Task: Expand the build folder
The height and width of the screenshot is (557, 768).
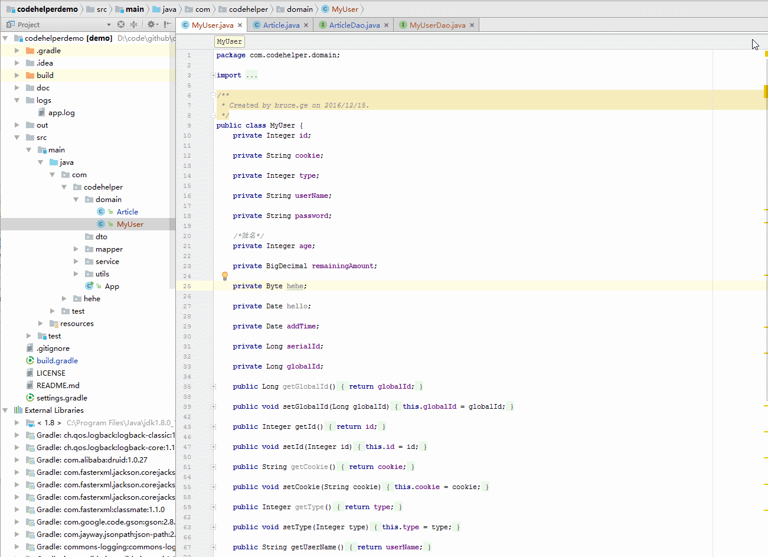Action: 17,75
